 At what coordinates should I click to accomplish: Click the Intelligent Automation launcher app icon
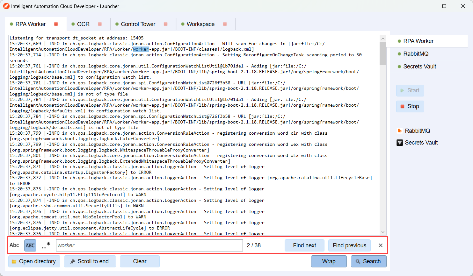6,6
